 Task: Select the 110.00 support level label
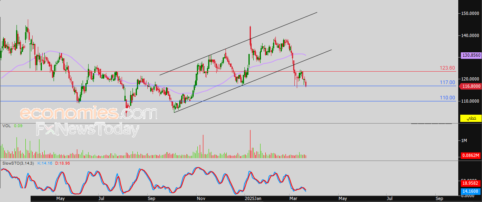pos(448,98)
